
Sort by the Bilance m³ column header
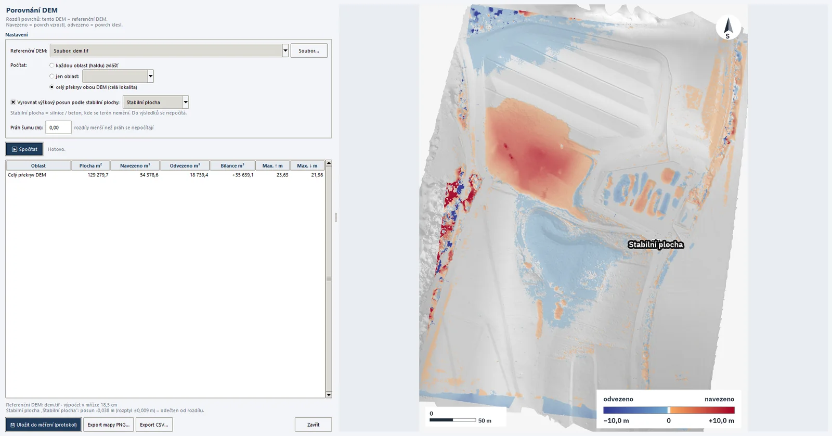pyautogui.click(x=232, y=165)
